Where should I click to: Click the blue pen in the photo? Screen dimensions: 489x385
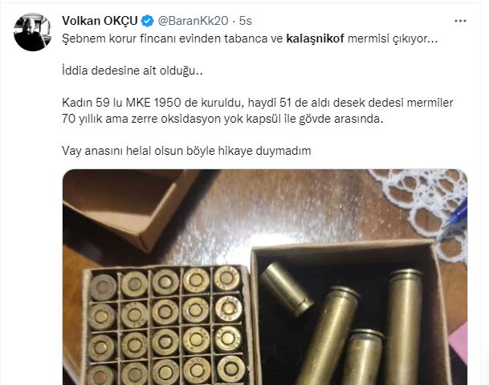456,215
